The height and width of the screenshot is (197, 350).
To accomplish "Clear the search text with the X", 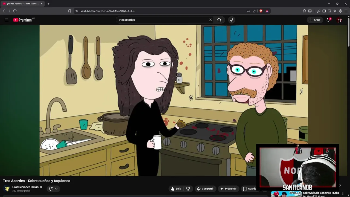I will (x=211, y=20).
